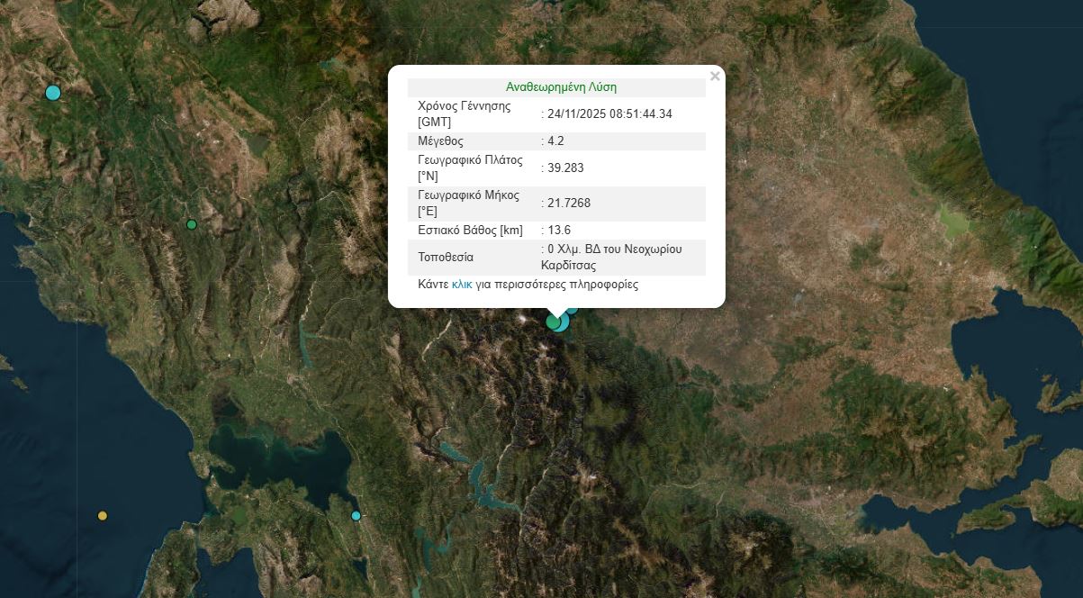Click the focal depth value 13.6
The image size is (1083, 598).
[559, 231]
